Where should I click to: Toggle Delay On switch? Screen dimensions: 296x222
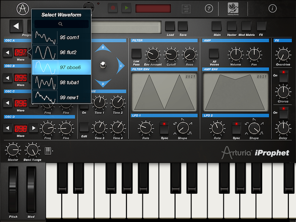click(x=284, y=113)
